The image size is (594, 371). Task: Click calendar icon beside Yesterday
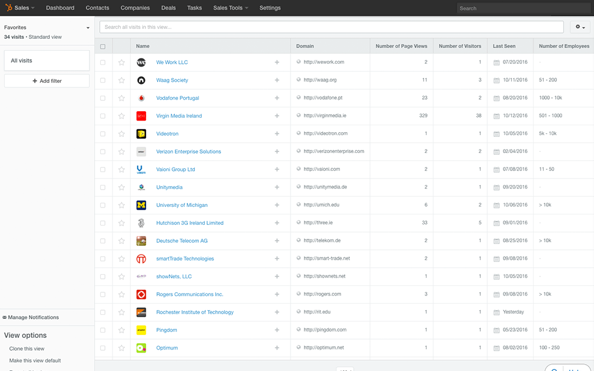[x=497, y=312]
